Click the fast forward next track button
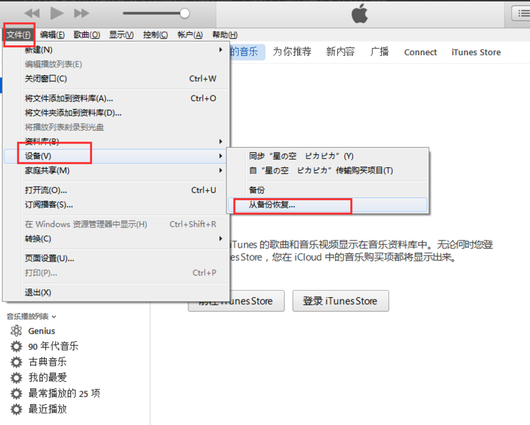This screenshot has width=530, height=425. tap(81, 14)
